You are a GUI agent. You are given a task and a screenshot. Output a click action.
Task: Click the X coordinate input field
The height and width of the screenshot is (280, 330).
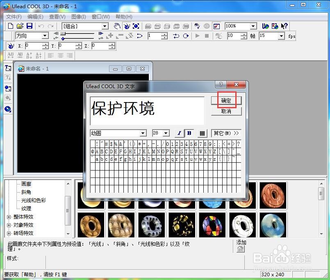pos(34,46)
